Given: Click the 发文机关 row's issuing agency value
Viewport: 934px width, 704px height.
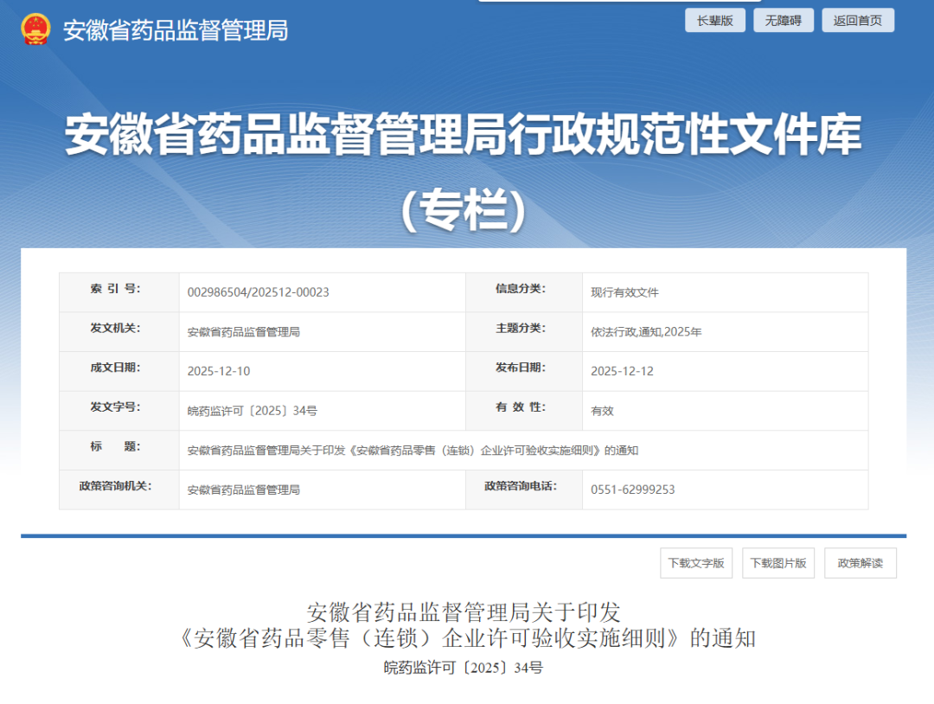Looking at the screenshot, I should 243,331.
